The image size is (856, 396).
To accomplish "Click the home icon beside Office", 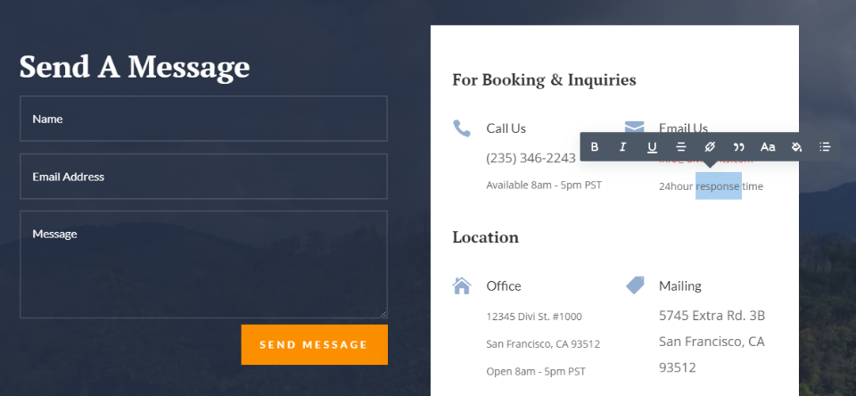I will click(462, 285).
